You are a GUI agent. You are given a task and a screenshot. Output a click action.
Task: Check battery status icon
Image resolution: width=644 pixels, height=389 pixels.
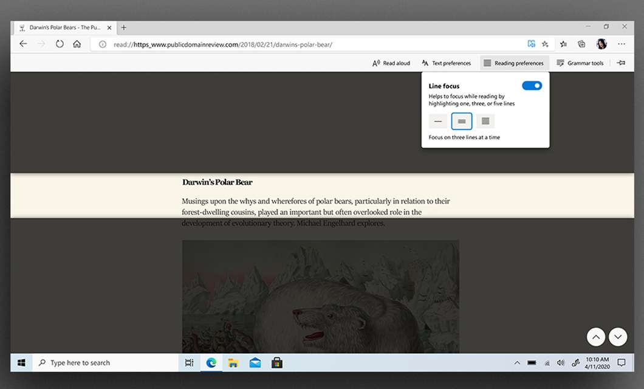click(x=532, y=363)
